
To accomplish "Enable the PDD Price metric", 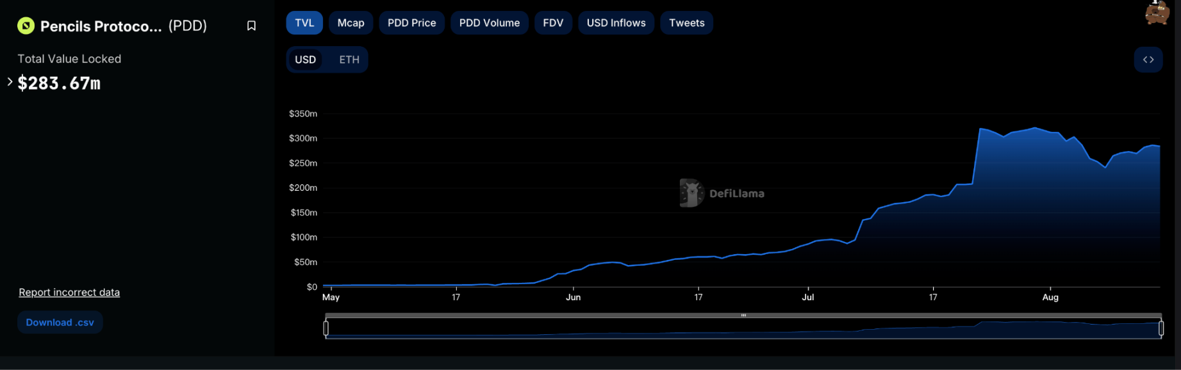I will [x=411, y=23].
